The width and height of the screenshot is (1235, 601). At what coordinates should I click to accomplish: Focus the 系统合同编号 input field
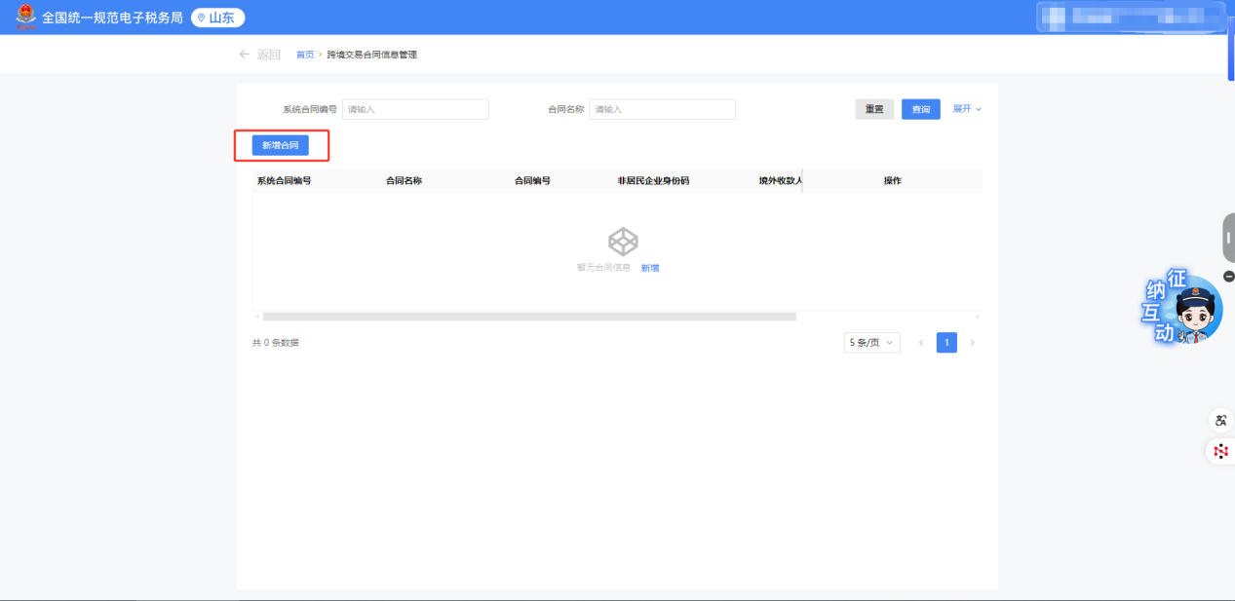point(415,109)
